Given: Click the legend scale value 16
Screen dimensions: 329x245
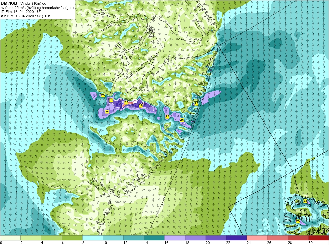Looking at the screenshot, I should [166, 243].
